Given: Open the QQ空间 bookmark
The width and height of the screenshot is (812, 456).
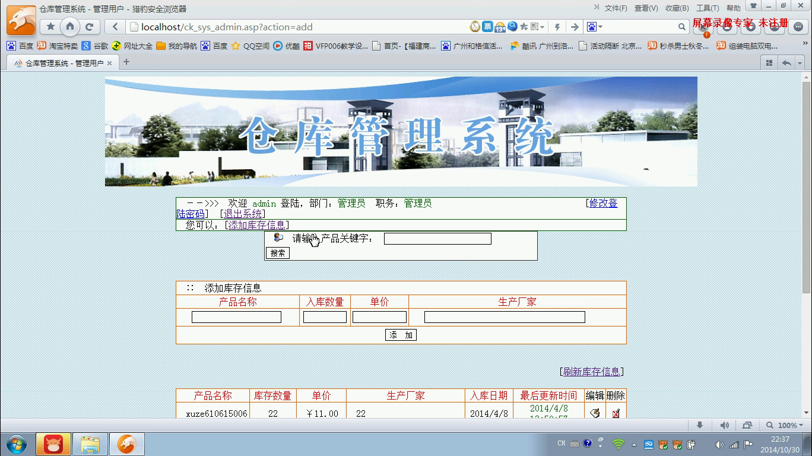Looking at the screenshot, I should click(250, 46).
